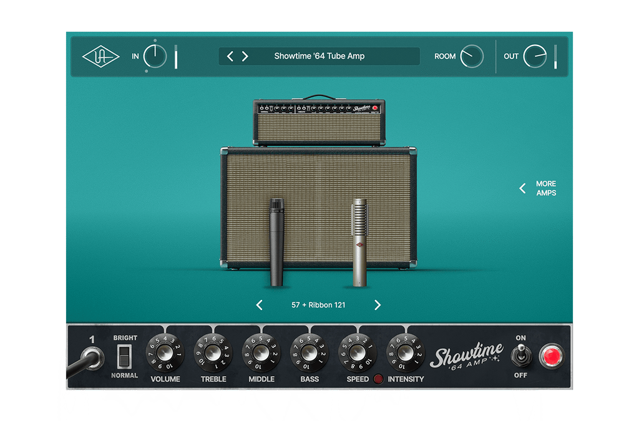Screen dimensions: 639x421
Task: Select the previous microphone pairing arrow
Action: 260,305
